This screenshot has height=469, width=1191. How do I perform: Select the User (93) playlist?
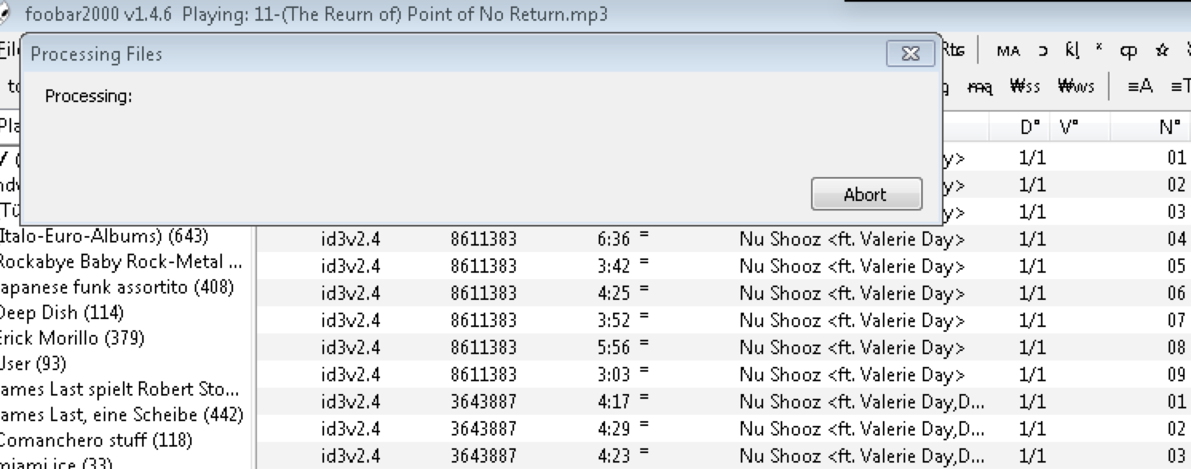(33, 363)
